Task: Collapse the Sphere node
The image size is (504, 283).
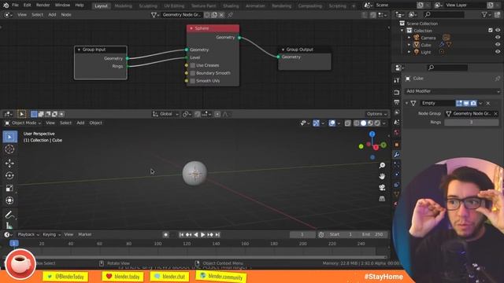Action: 191,28
